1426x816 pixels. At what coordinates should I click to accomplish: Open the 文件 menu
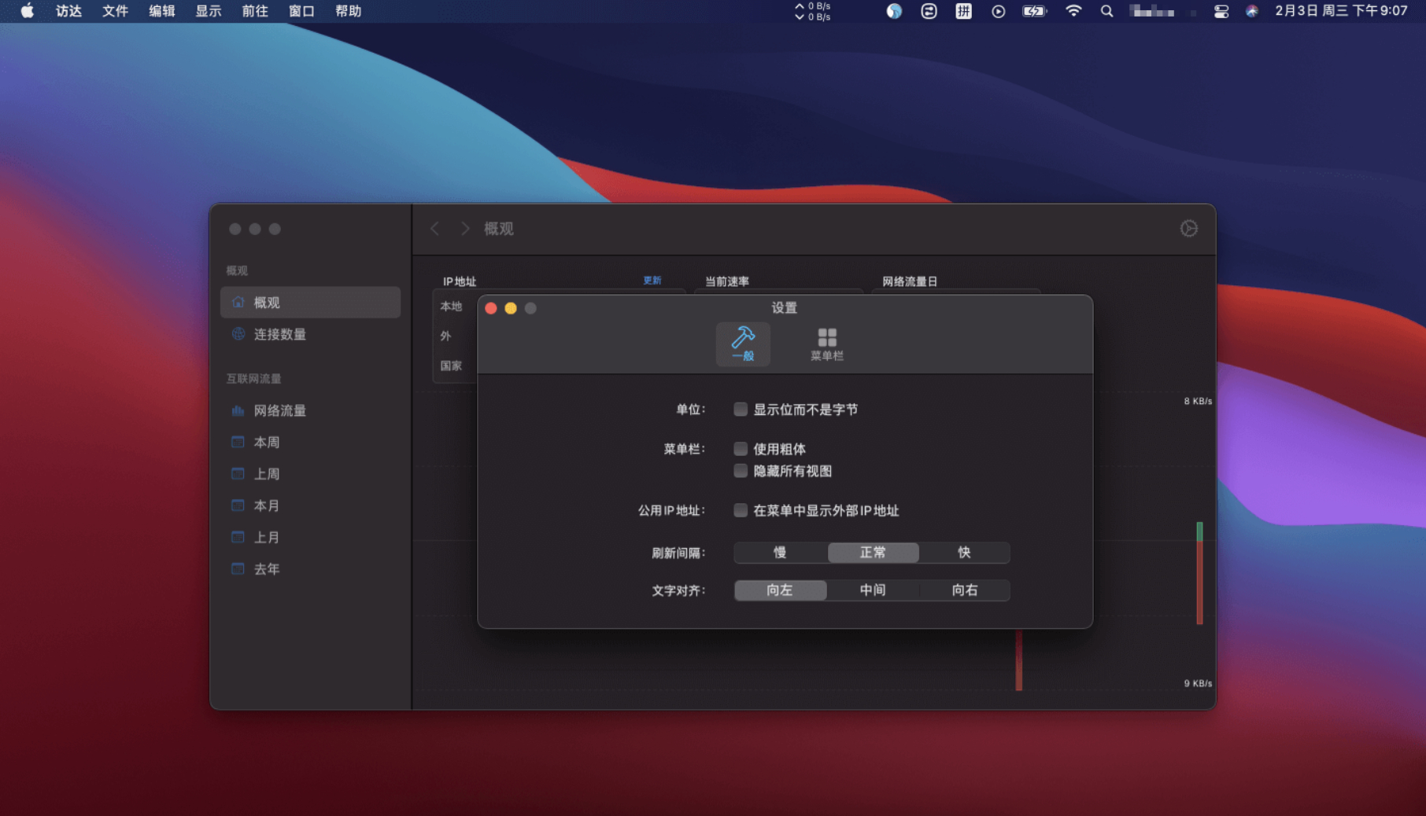coord(115,11)
